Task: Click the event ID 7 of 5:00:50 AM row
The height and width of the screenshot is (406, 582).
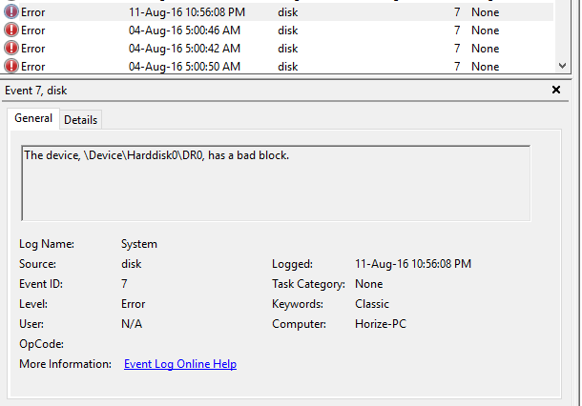Action: pyautogui.click(x=457, y=67)
